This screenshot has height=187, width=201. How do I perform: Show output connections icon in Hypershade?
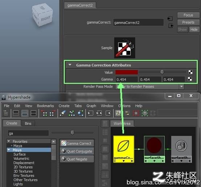pos(108,113)
